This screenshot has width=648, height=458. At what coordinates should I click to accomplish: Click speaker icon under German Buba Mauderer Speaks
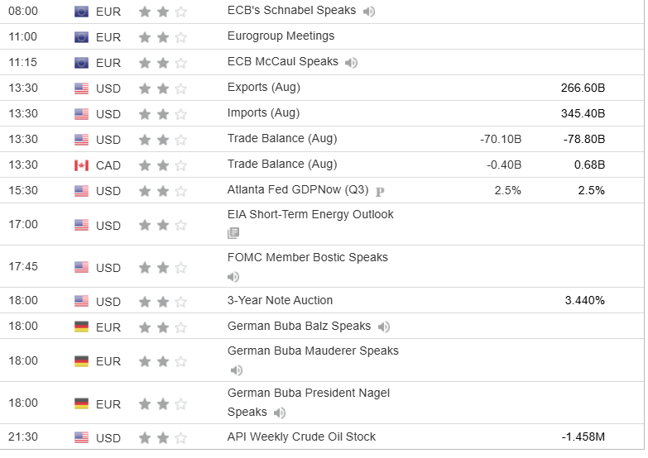pos(237,370)
